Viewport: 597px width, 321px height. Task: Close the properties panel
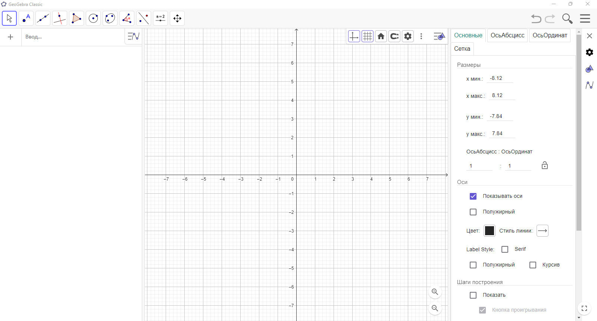point(590,36)
